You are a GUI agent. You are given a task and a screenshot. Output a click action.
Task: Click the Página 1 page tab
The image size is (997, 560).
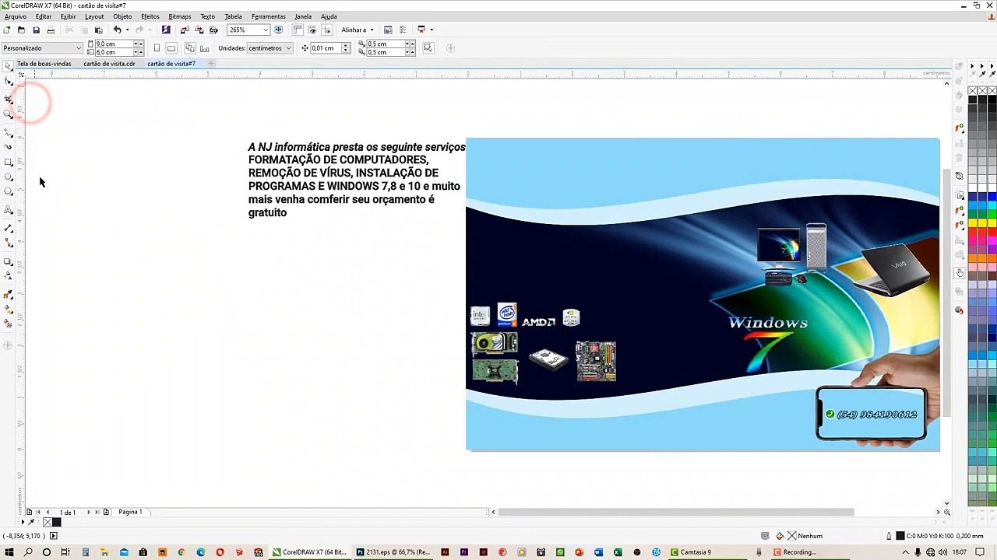coord(130,512)
